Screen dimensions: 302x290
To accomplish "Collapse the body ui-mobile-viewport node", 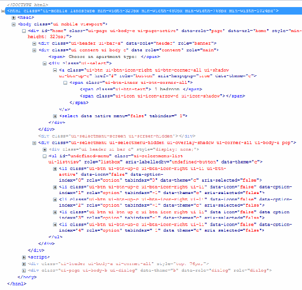I will click(14, 24).
